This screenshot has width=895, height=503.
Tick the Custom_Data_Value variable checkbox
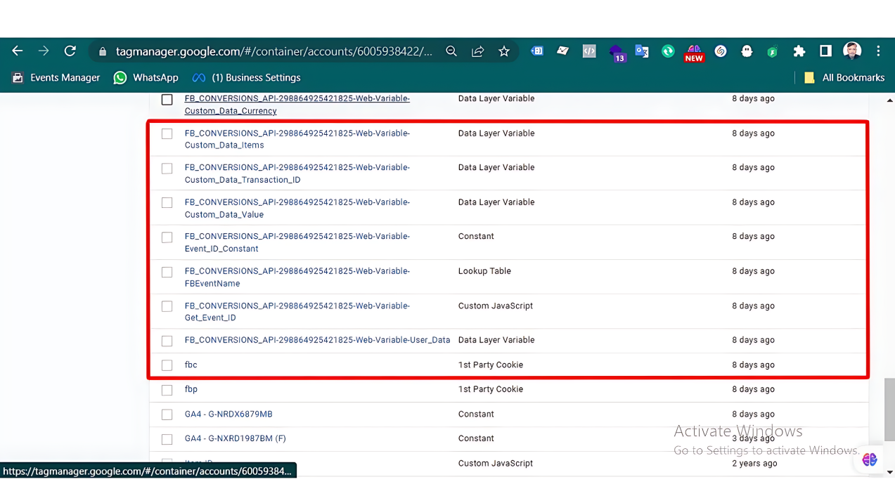click(x=167, y=203)
